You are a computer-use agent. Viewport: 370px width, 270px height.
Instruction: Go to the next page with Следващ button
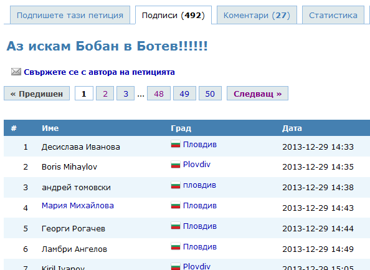click(x=257, y=94)
